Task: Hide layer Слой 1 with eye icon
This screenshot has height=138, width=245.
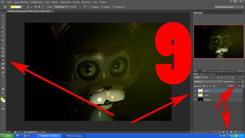Action: (x=195, y=95)
